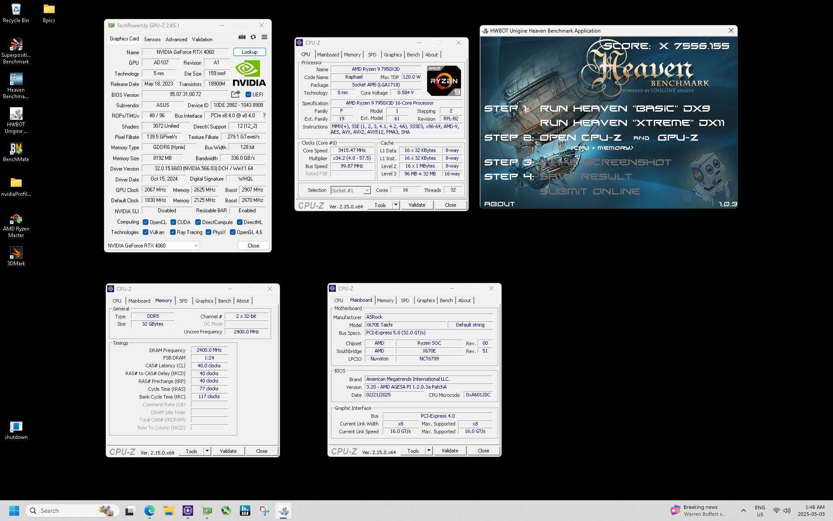Take GPU-Z screenshot with camera icon
Screen dimensions: 833x521
pos(242,37)
